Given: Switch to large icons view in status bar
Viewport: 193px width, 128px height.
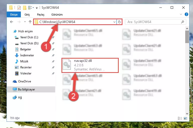Looking at the screenshot, I should point(185,118).
